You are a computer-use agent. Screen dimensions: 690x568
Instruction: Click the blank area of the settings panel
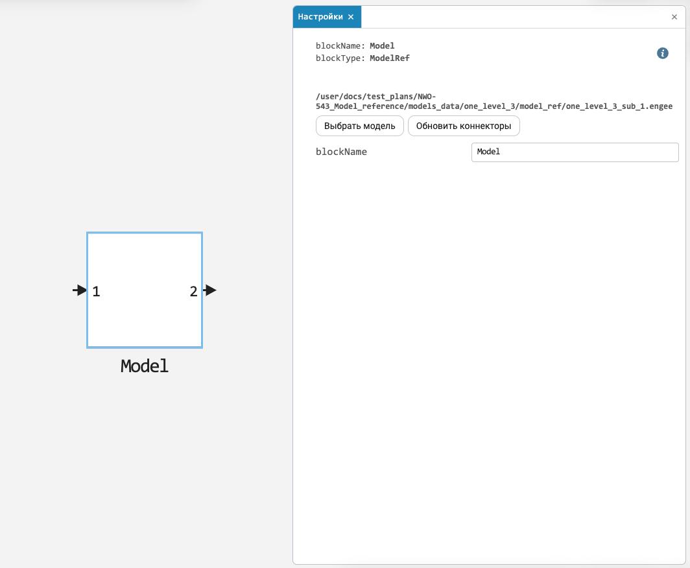pos(488,352)
